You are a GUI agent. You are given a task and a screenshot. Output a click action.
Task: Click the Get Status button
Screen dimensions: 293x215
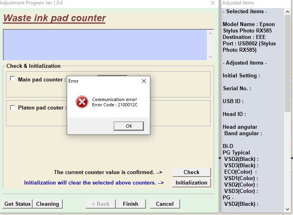point(17,204)
